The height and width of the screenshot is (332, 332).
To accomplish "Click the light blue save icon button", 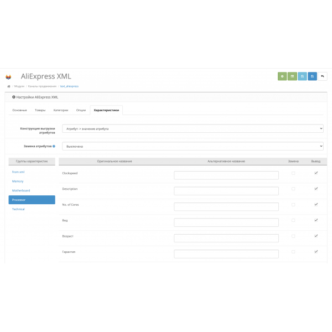I will (302, 76).
